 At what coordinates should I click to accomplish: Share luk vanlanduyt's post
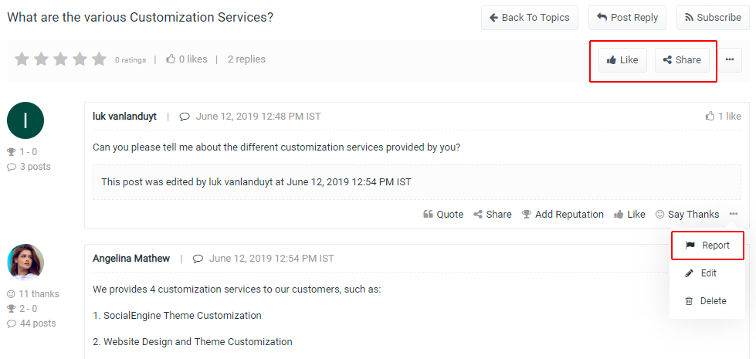492,215
